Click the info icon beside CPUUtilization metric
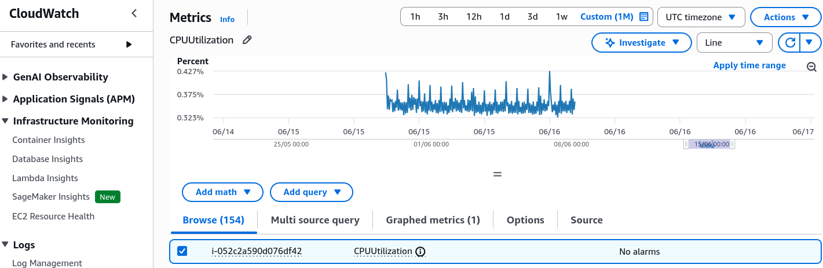 (x=420, y=251)
